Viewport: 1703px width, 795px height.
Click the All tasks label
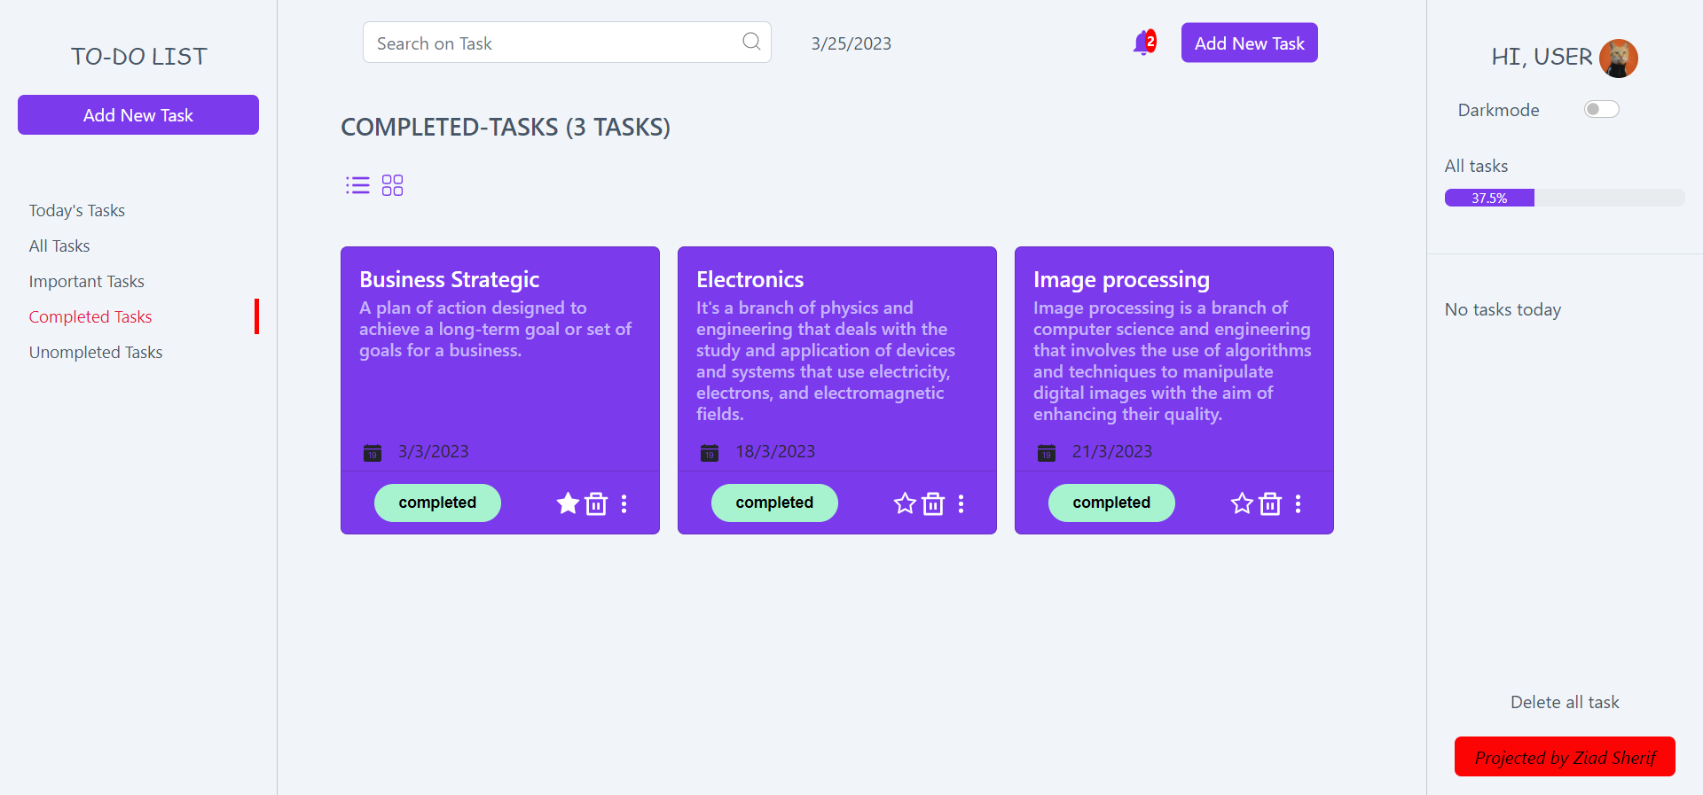tap(1476, 166)
